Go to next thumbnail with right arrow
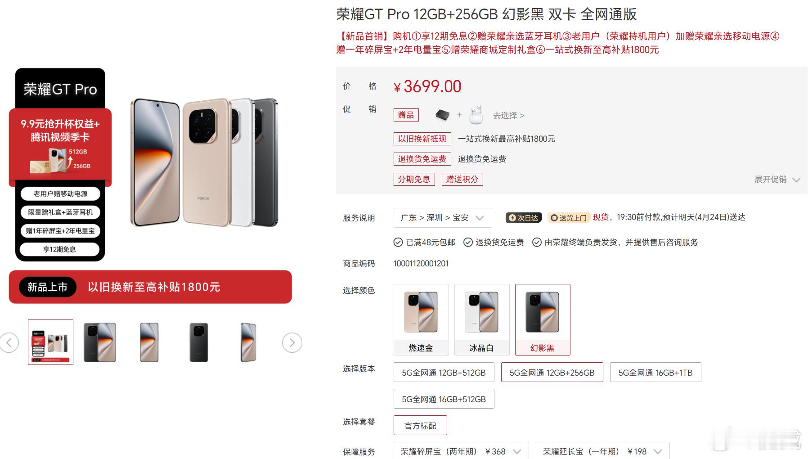The width and height of the screenshot is (808, 459). pyautogui.click(x=292, y=343)
